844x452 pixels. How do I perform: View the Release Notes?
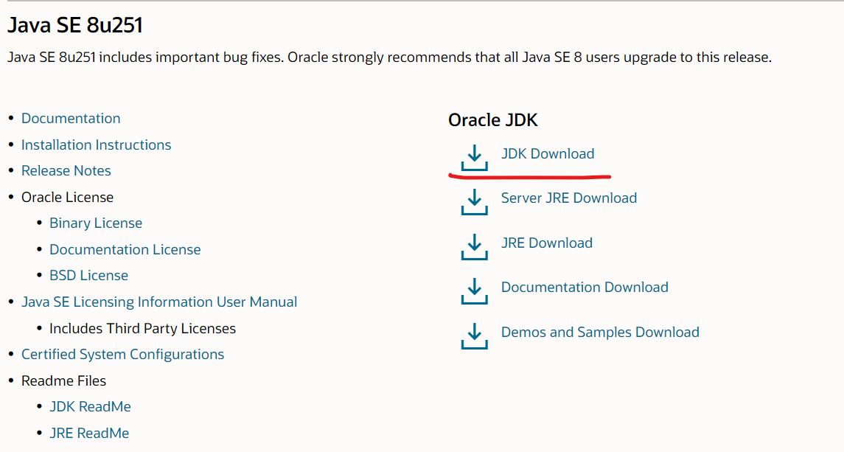click(66, 170)
